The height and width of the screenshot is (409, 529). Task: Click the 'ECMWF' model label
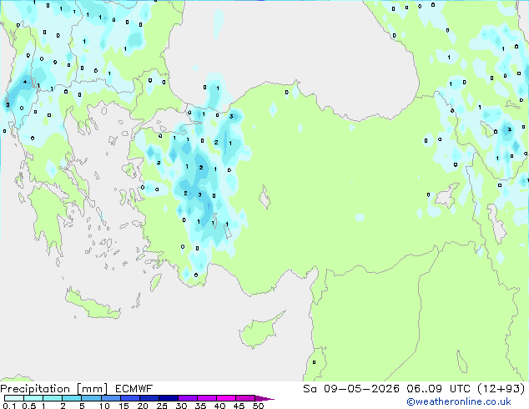tap(134, 389)
